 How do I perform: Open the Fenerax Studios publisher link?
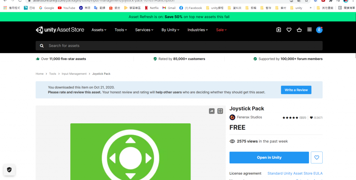(250, 117)
